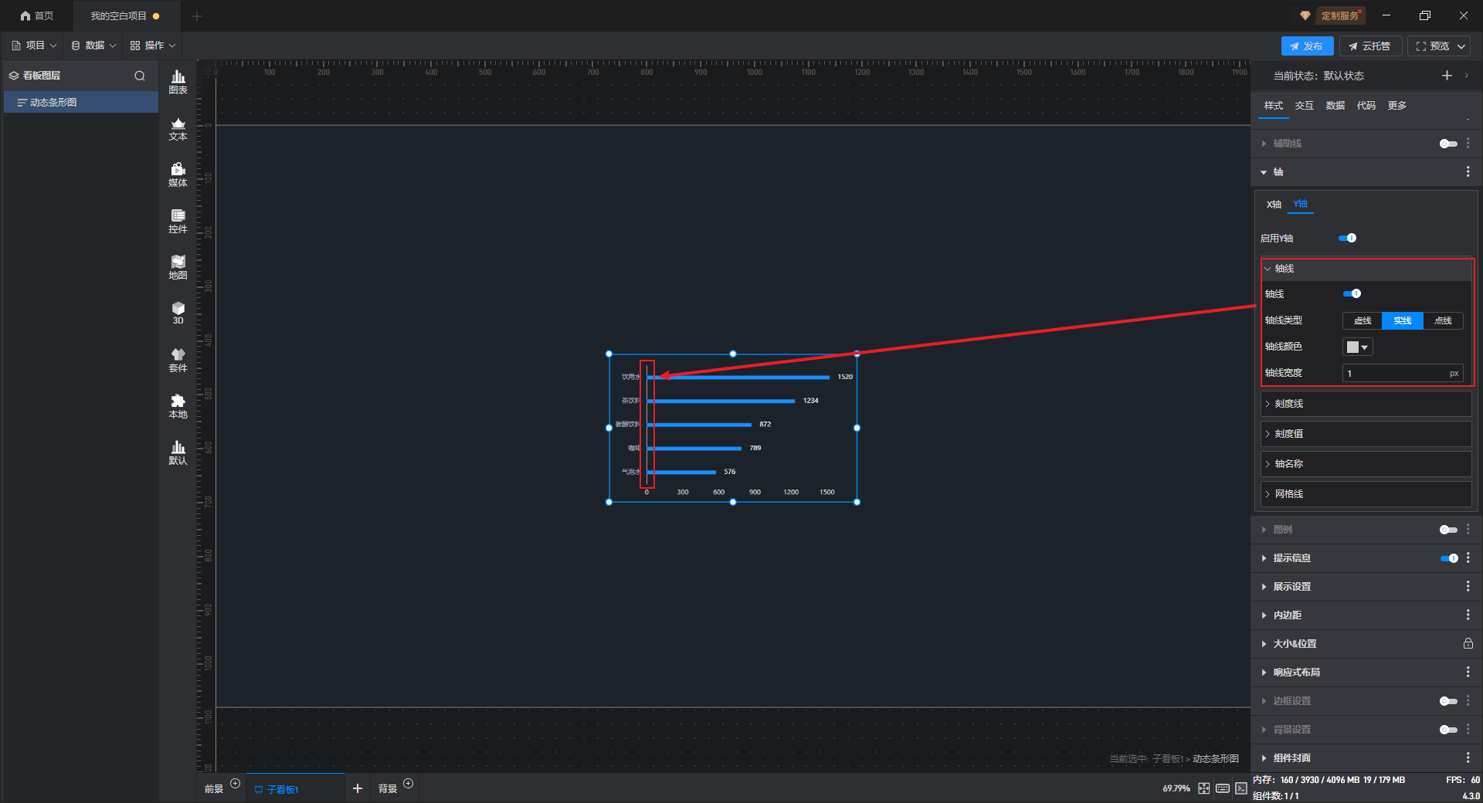Click the keyboard shortcuts icon in status bar
Image resolution: width=1483 pixels, height=803 pixels.
click(x=1223, y=788)
